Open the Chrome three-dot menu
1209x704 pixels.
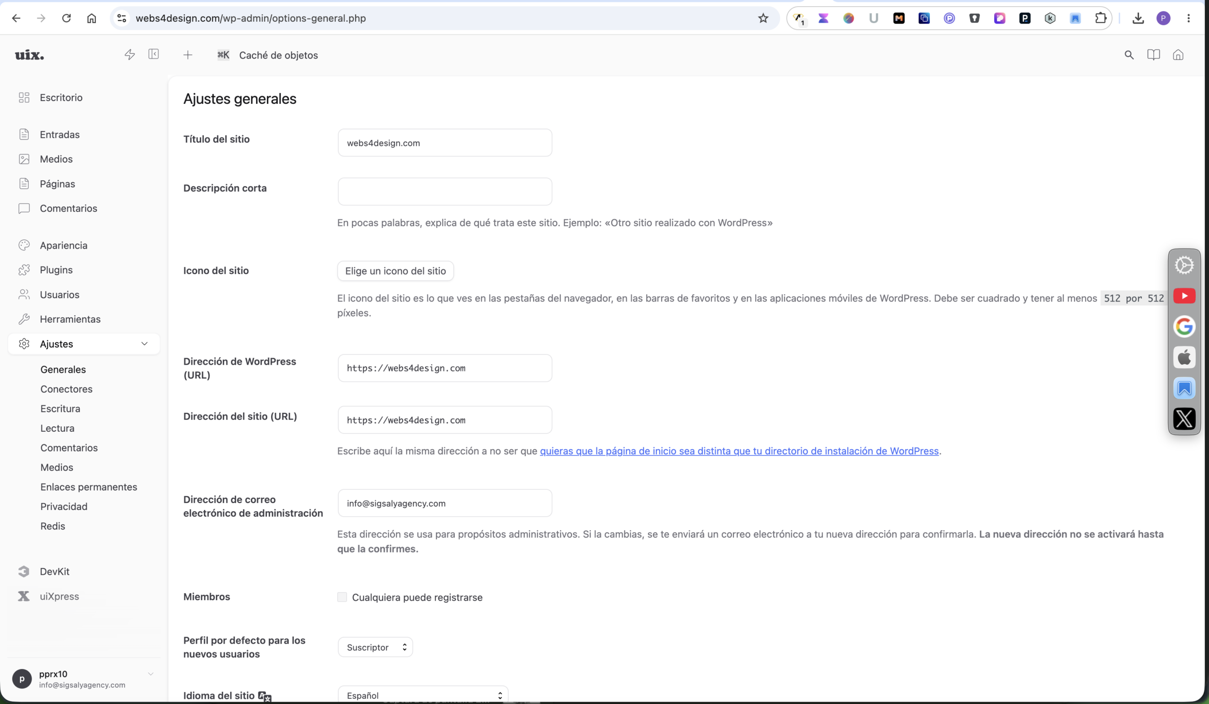pyautogui.click(x=1188, y=18)
